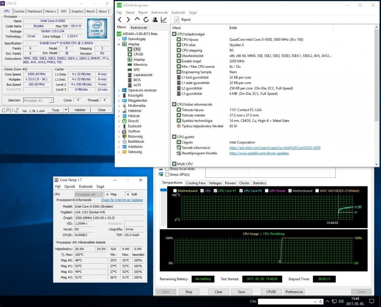The width and height of the screenshot is (381, 307).
Task: Select the Memória icon in AIDA64 tree
Action: coord(130,65)
